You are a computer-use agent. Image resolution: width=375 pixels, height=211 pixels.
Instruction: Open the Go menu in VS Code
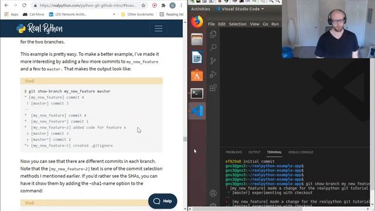265,24
